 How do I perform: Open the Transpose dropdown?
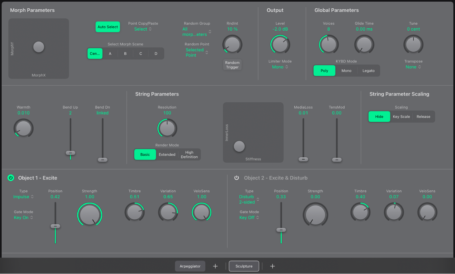pos(413,67)
